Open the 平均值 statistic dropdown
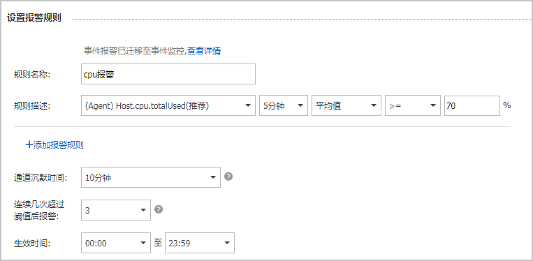Screen dimensions: 533x261 [x=346, y=105]
